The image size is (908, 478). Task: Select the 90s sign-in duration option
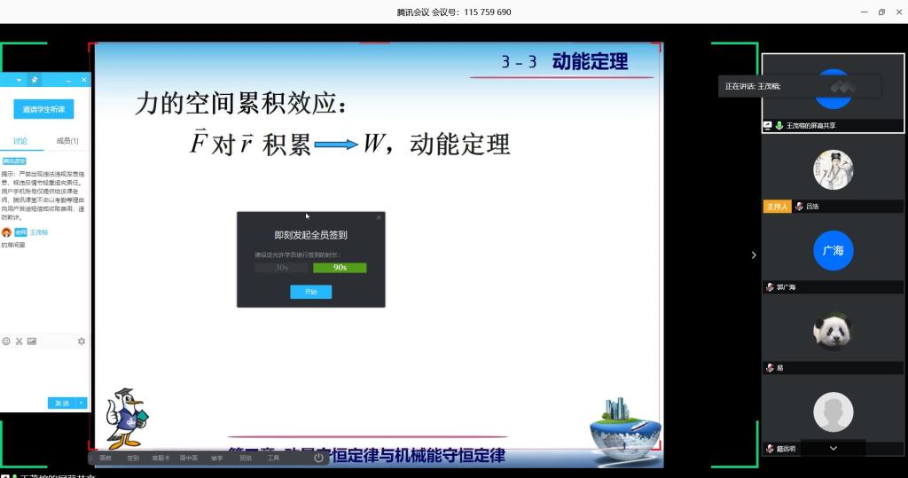pos(340,268)
